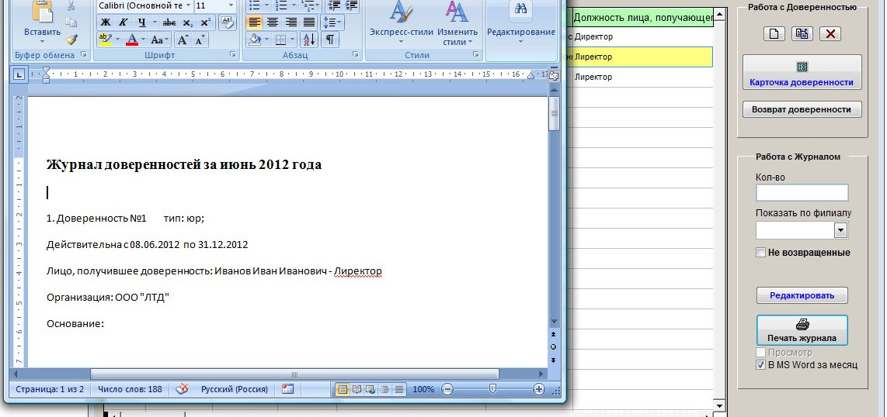
Task: Click the proofing errors status icon
Action: (x=182, y=389)
